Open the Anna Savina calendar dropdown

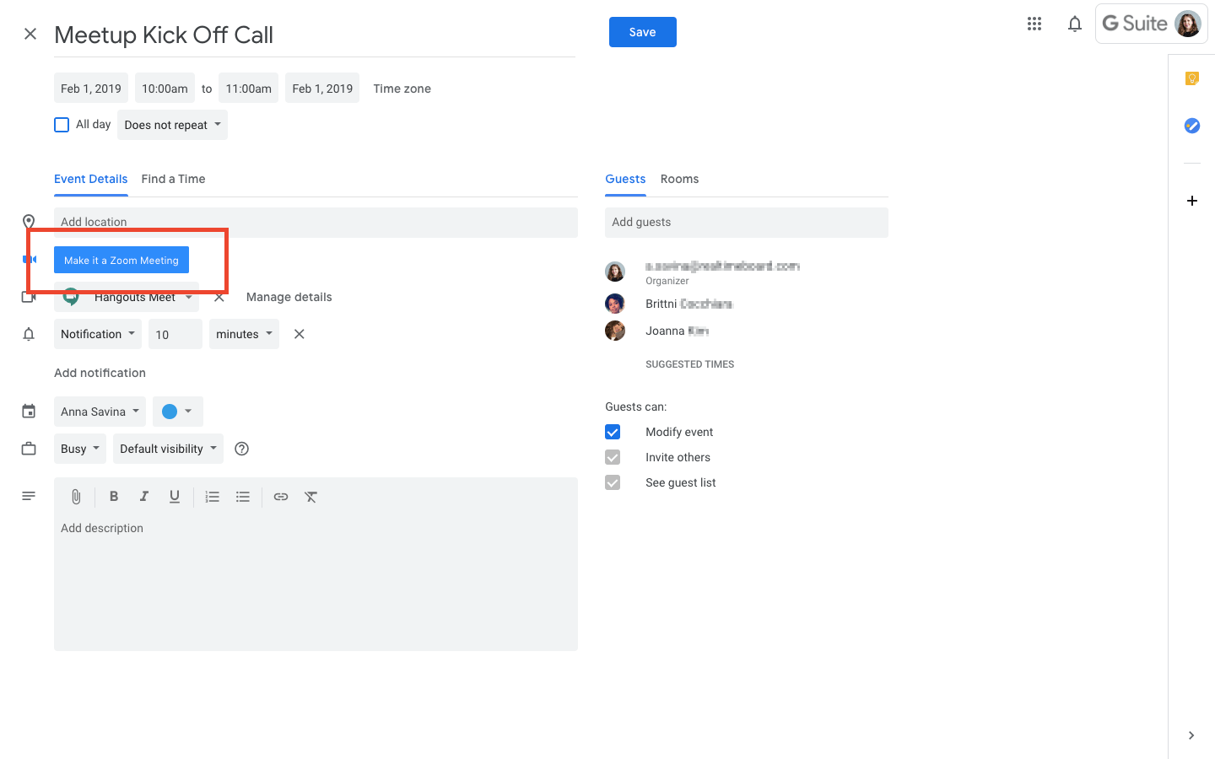click(x=100, y=412)
